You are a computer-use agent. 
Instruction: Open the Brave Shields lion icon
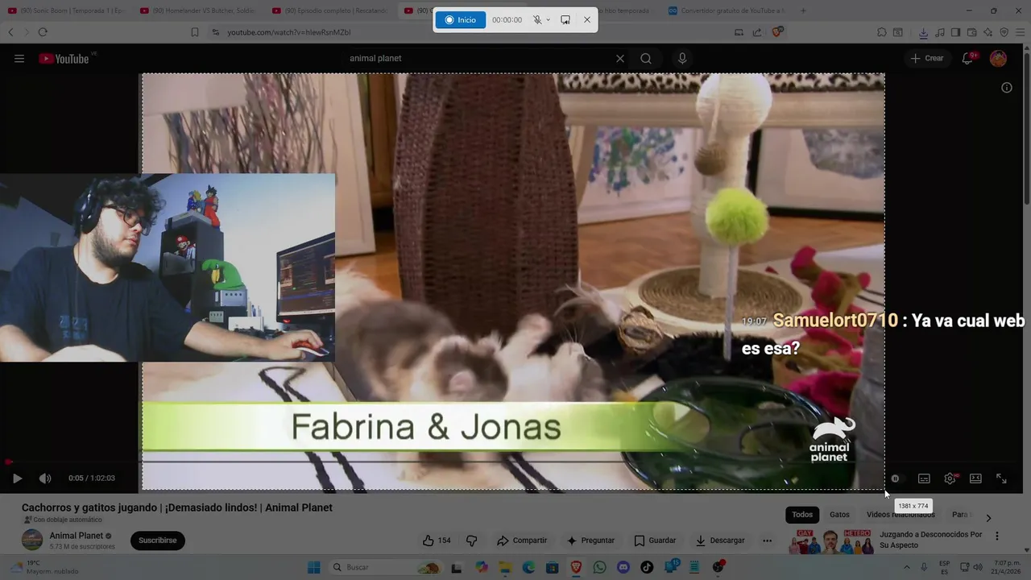(x=777, y=32)
